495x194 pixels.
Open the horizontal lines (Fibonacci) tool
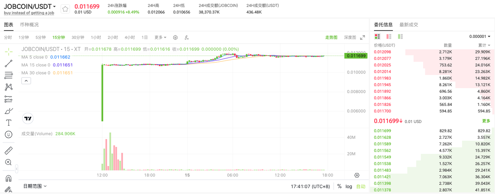pos(9,75)
